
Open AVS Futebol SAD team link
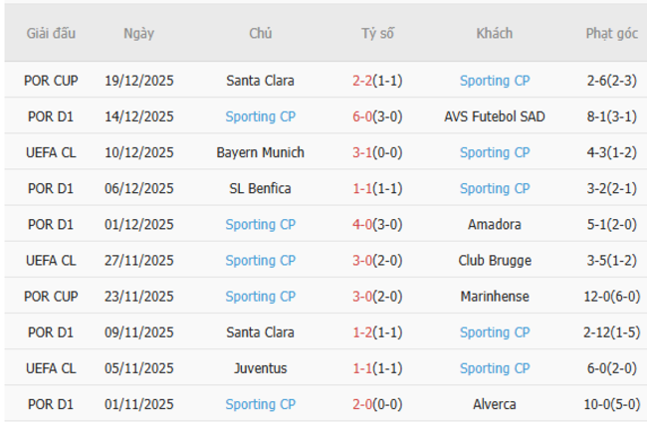[x=494, y=116]
